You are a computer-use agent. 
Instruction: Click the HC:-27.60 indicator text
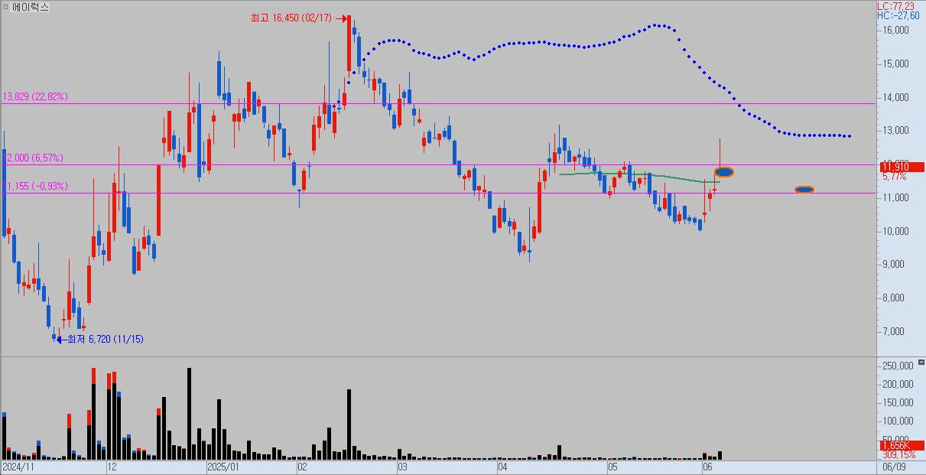[898, 15]
